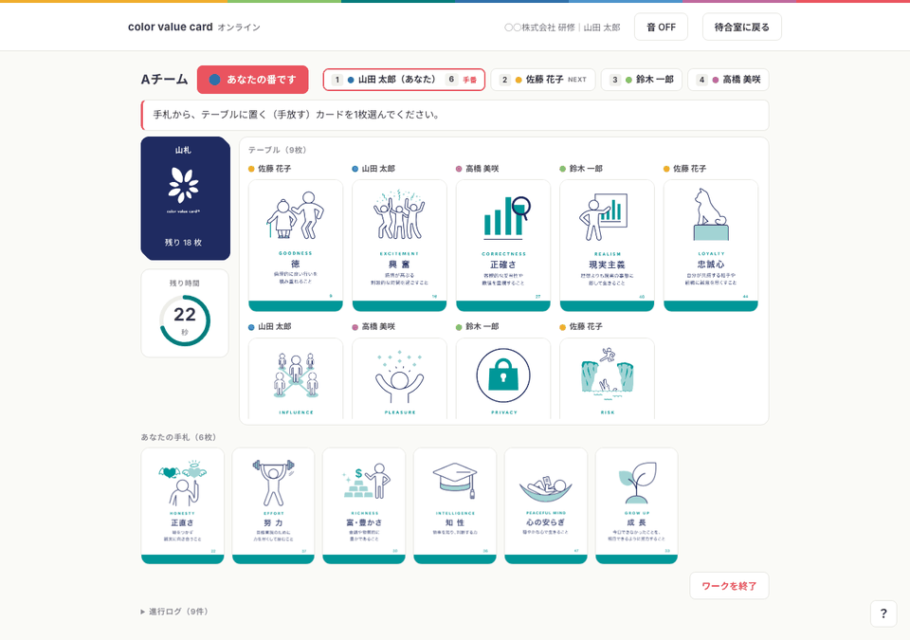Screen dimensions: 910x640
Task: Click the PLEASURE table card
Action: 399,378
